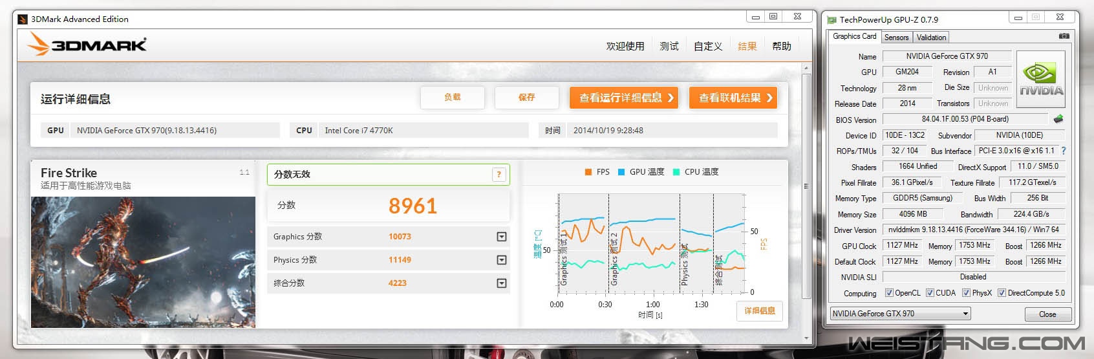Image resolution: width=1094 pixels, height=359 pixels.
Task: Toggle the PhysX checkbox
Action: [966, 293]
